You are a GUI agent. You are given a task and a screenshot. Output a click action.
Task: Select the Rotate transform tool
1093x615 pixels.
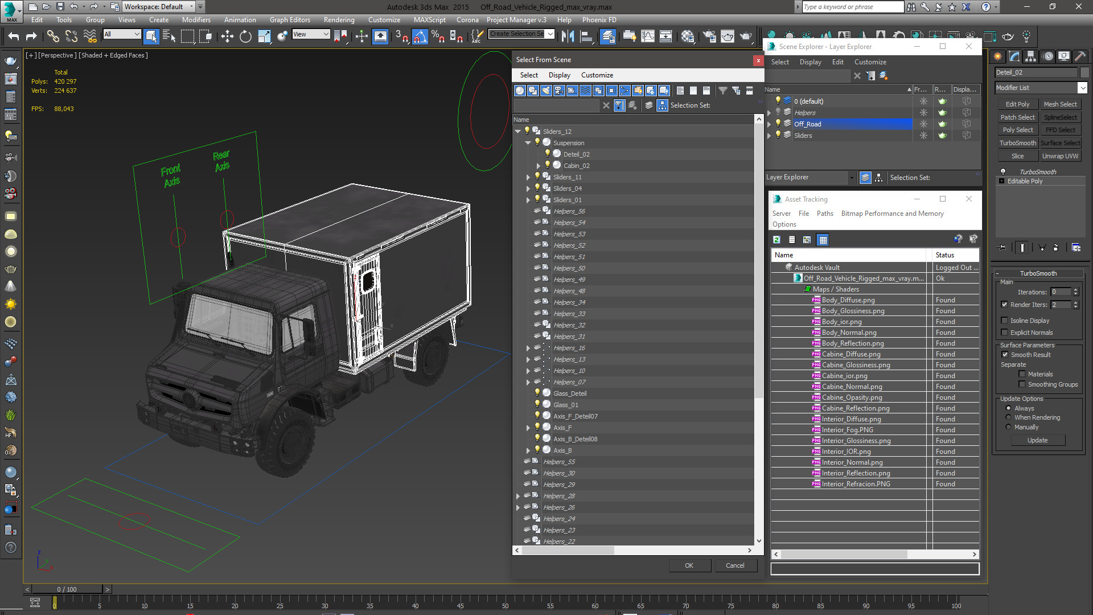tap(245, 36)
